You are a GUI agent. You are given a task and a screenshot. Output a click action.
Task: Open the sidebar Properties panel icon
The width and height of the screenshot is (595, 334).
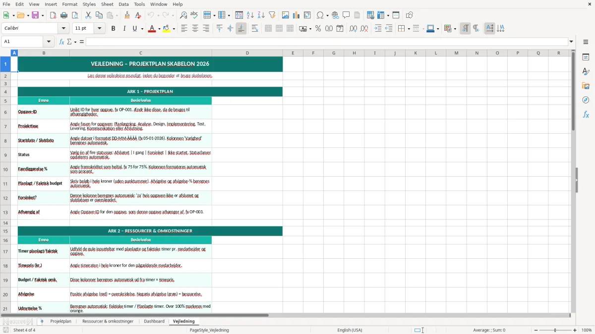(586, 57)
